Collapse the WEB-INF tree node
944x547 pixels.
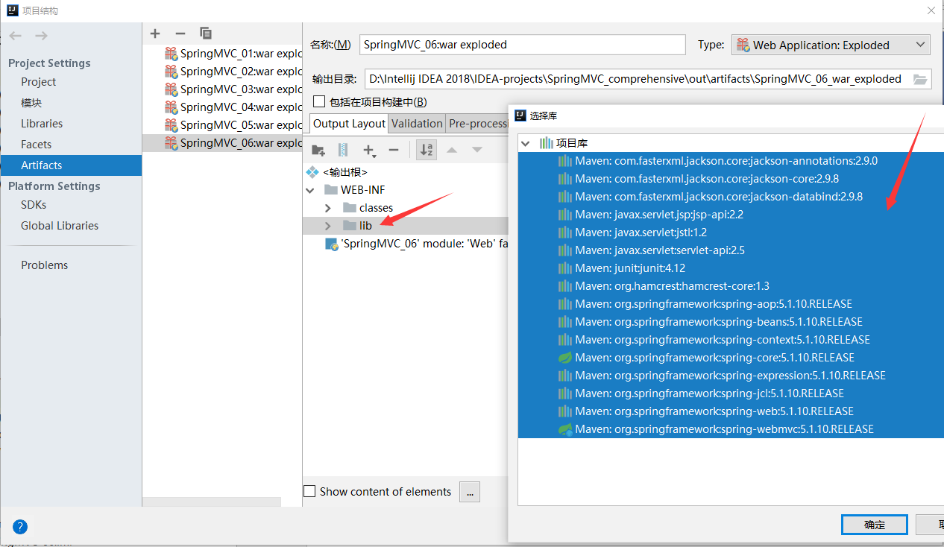[x=311, y=190]
